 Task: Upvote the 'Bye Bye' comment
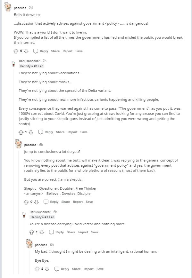point(37,269)
